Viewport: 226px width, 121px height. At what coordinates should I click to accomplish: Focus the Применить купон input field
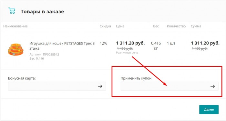pyautogui.click(x=169, y=86)
